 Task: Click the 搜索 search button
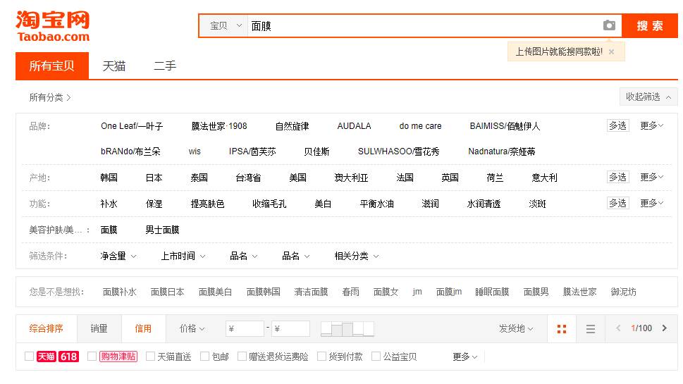point(649,25)
